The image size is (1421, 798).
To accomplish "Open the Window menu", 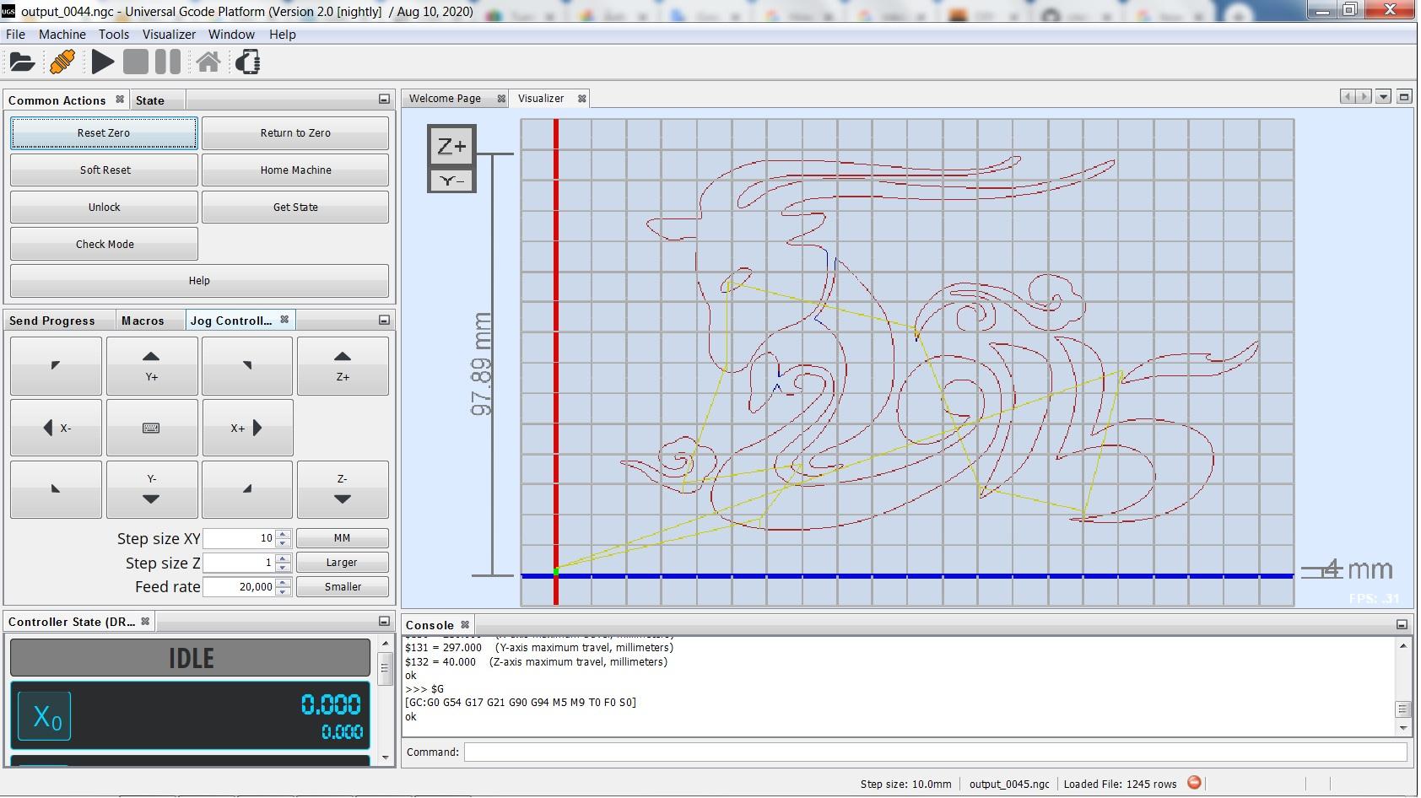I will click(x=231, y=35).
